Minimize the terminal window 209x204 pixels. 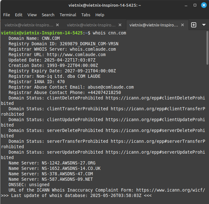(186, 5)
